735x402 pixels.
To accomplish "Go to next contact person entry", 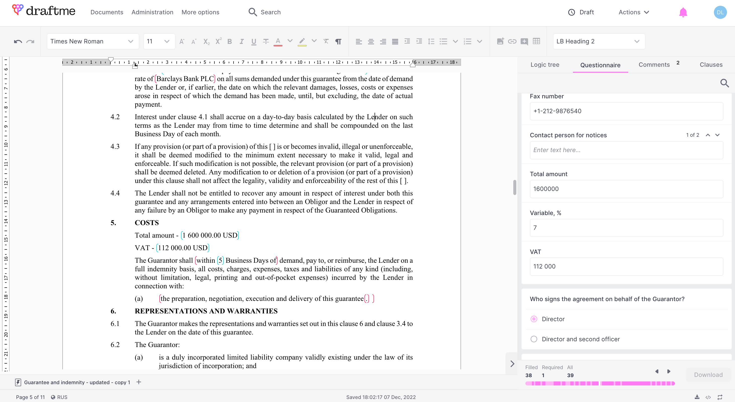I will (717, 135).
